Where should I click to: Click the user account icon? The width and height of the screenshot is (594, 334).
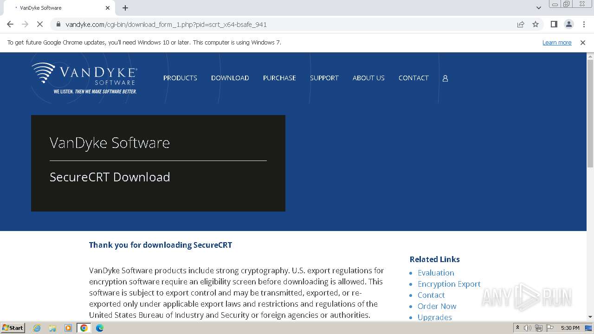445,78
